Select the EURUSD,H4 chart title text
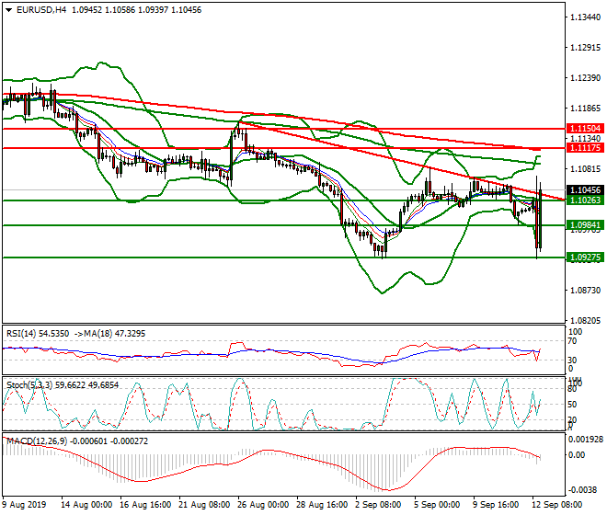 tap(41, 10)
